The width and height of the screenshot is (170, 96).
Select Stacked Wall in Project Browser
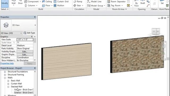16,87
